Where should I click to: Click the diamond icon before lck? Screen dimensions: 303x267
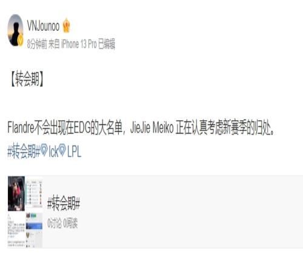44,150
